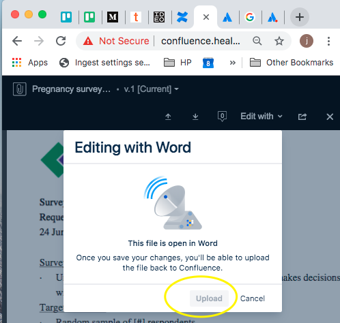Open the Apps bookmark
This screenshot has height=323, width=340.
pyautogui.click(x=30, y=63)
